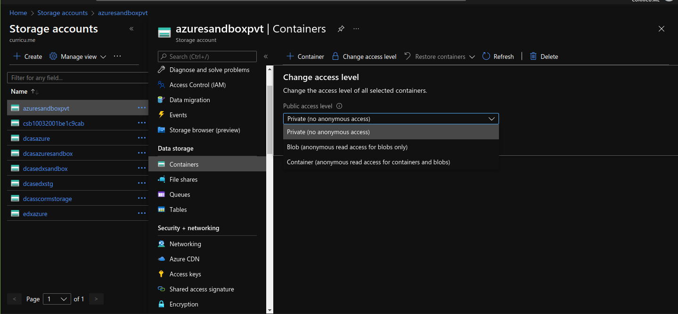Choose Container anonymous read access option
This screenshot has height=314, width=678.
(391, 162)
